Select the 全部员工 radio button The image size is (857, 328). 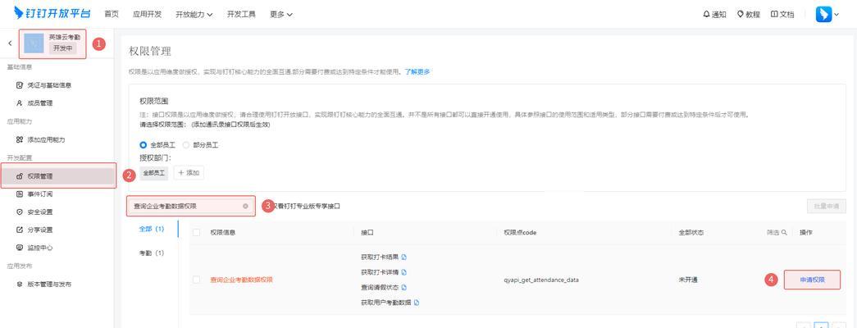coord(144,145)
